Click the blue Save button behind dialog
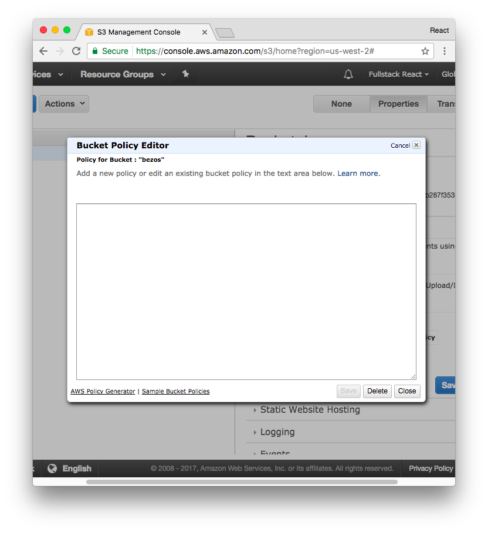 tap(445, 385)
